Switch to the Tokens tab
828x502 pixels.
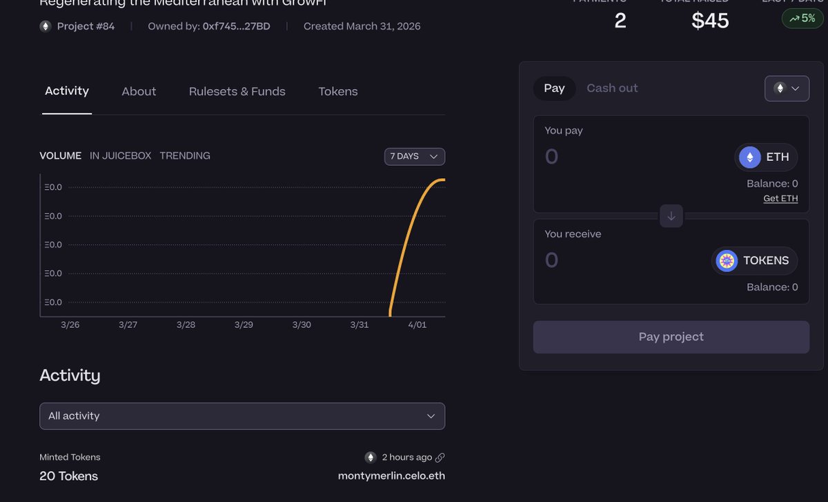tap(338, 91)
